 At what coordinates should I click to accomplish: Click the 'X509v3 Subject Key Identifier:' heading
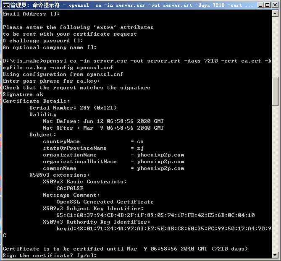(93, 209)
